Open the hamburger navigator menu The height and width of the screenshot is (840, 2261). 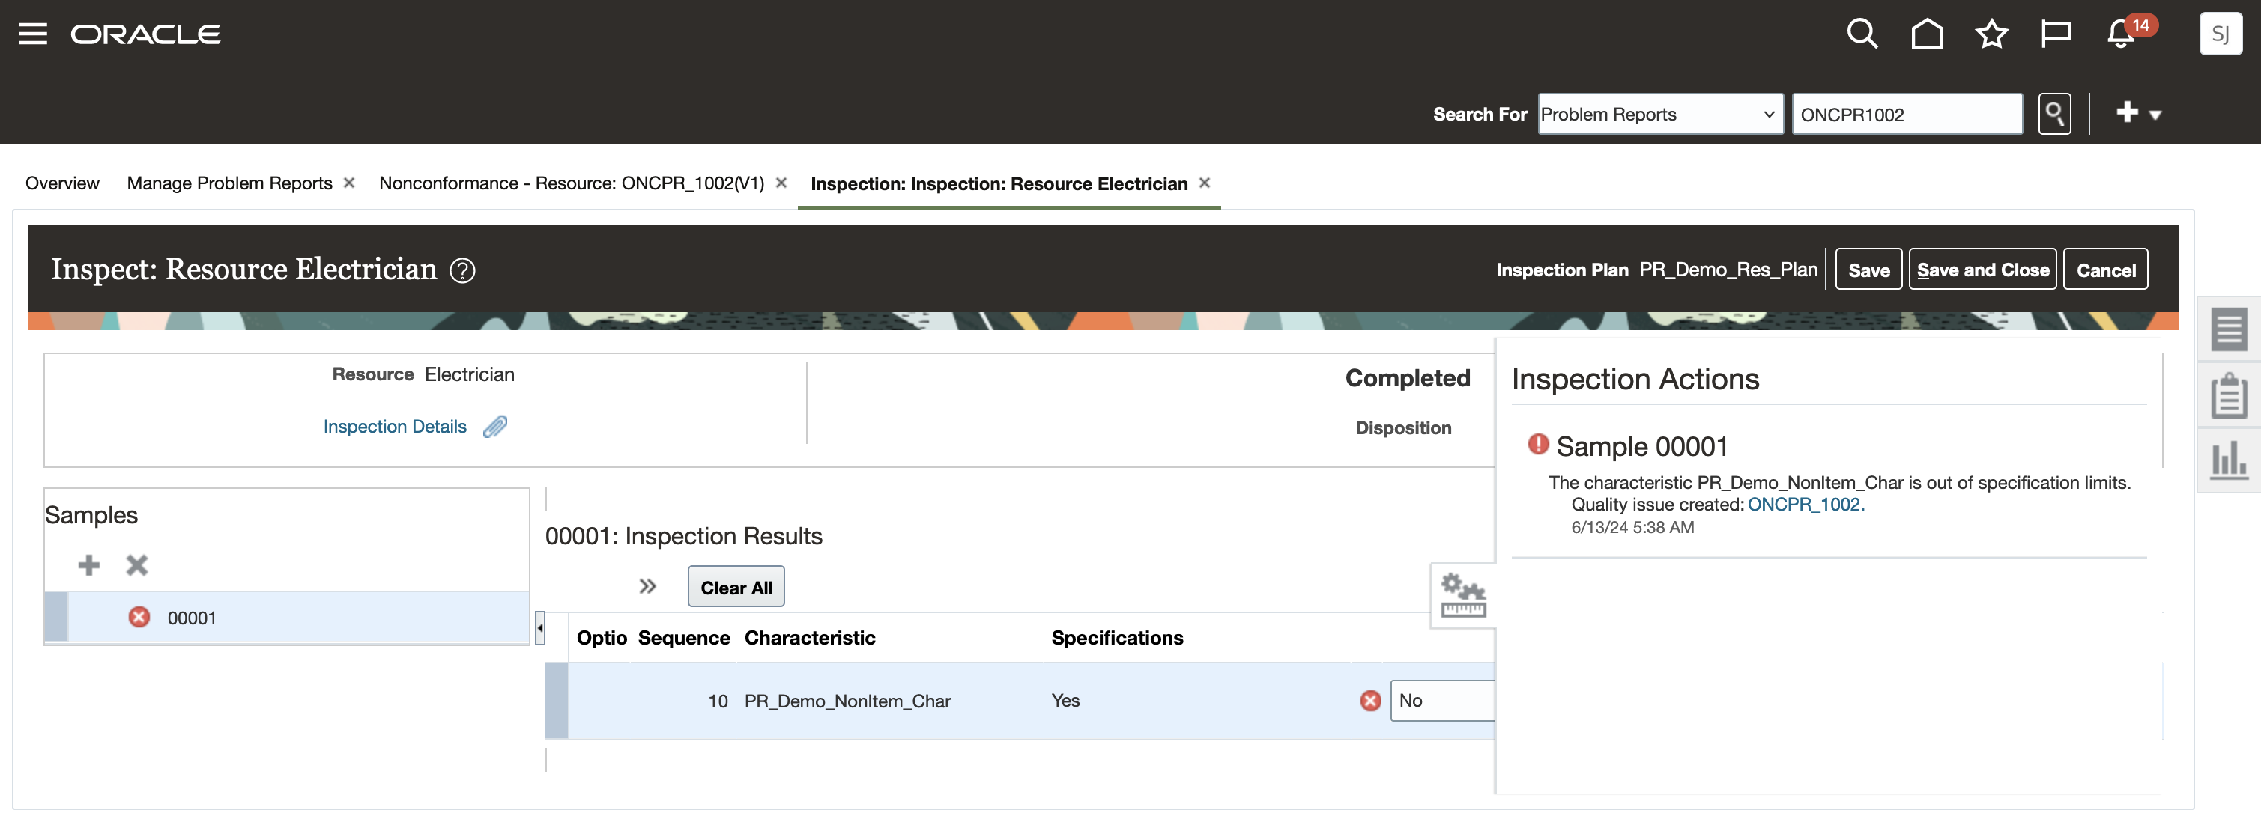pyautogui.click(x=32, y=34)
